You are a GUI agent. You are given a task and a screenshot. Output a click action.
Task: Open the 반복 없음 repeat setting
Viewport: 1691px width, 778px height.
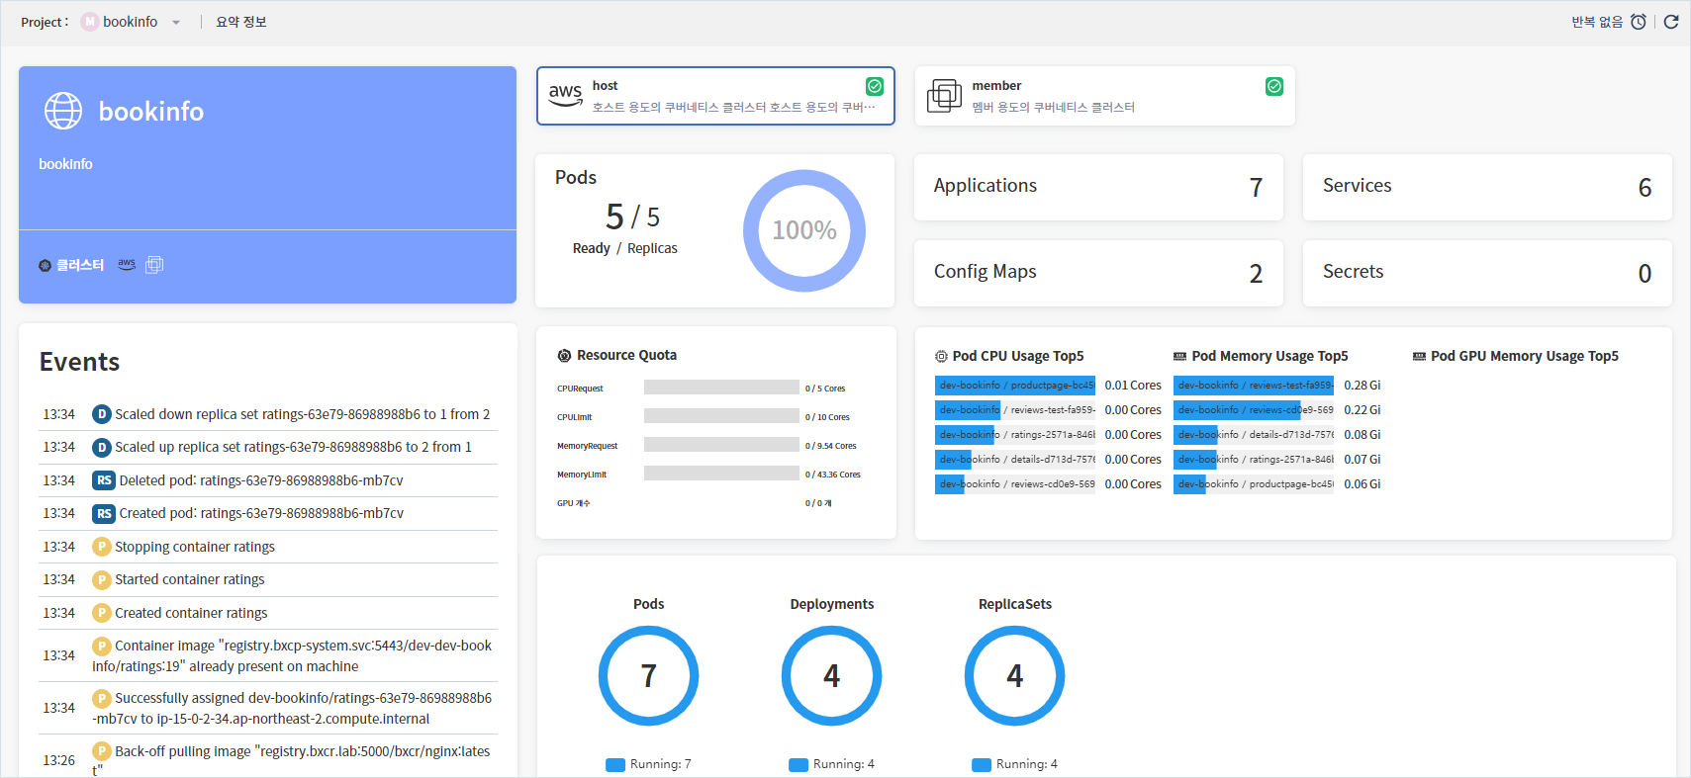point(1597,22)
